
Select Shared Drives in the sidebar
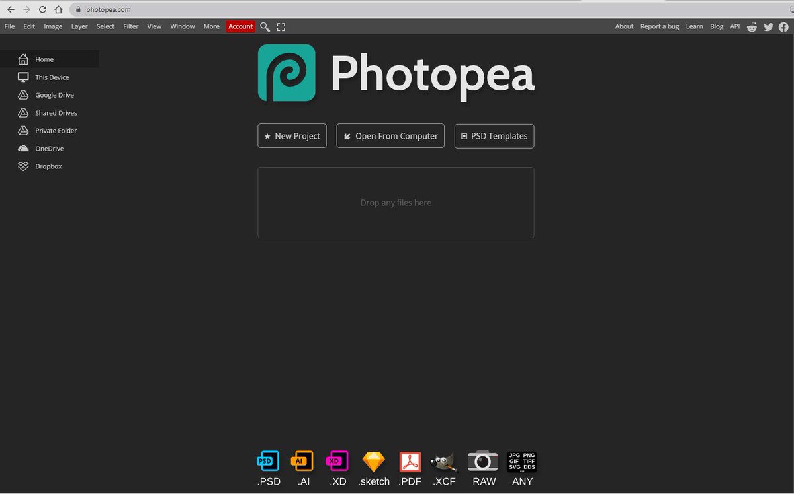pos(50,113)
